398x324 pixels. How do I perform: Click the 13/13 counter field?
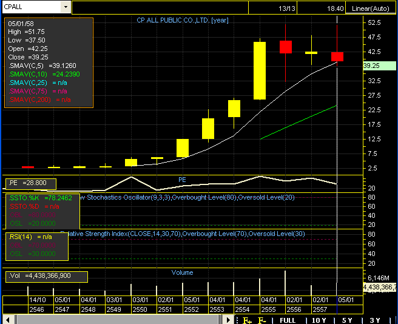[272, 8]
